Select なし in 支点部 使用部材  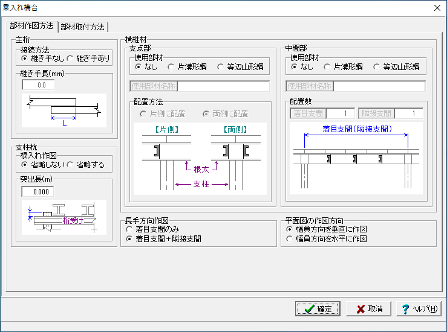(146, 67)
